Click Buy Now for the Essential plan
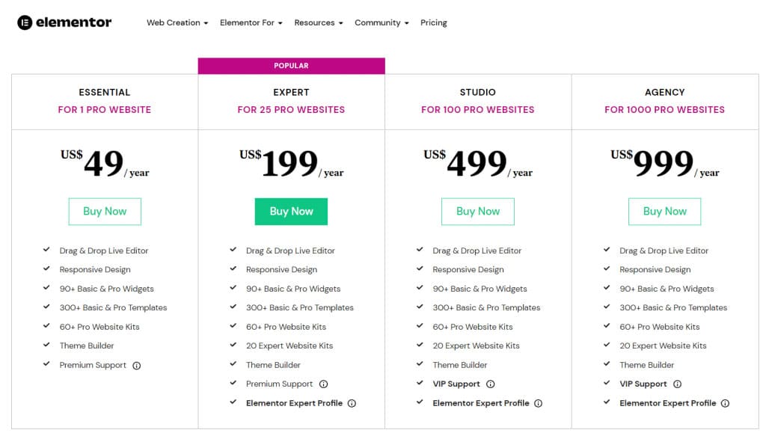This screenshot has width=766, height=436. (x=105, y=212)
